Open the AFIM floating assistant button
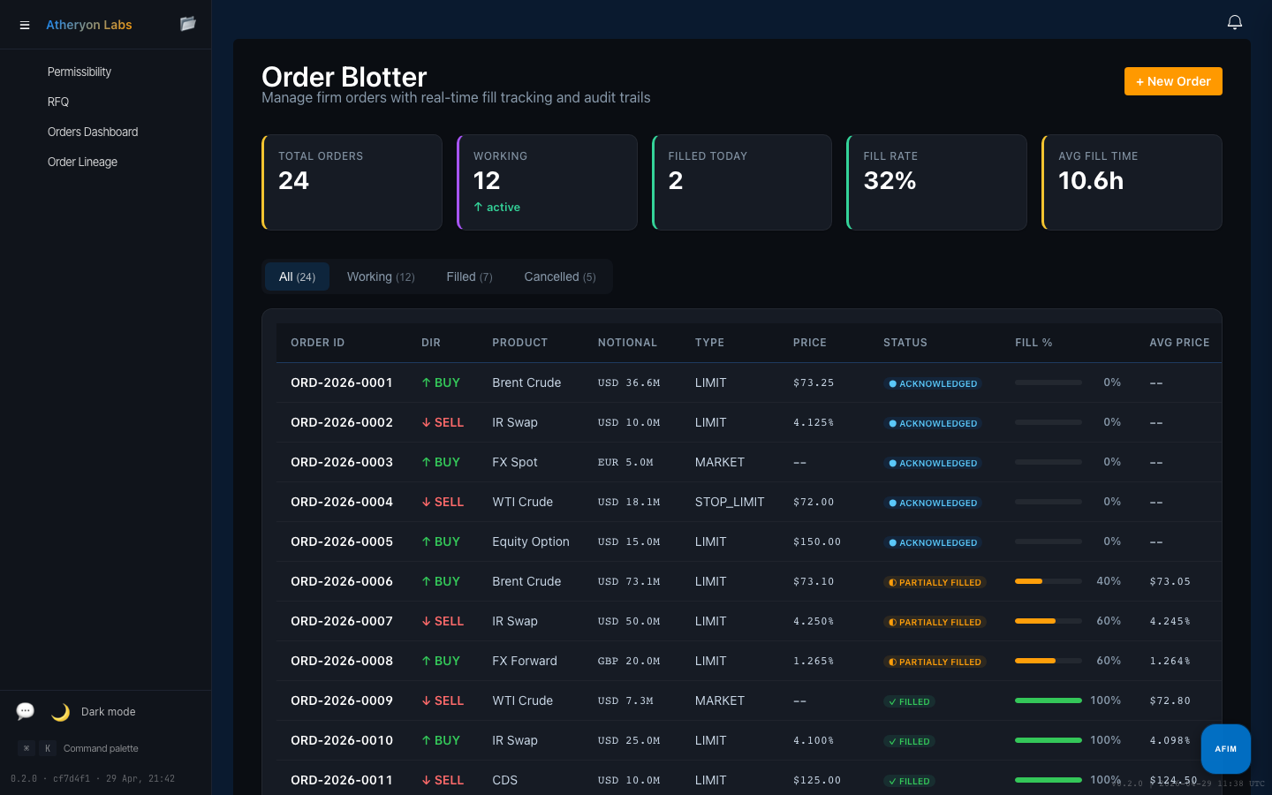Image resolution: width=1272 pixels, height=795 pixels. pos(1226,749)
